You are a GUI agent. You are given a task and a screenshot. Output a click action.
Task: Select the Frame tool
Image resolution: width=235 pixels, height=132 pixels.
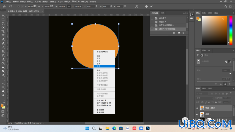(3, 35)
